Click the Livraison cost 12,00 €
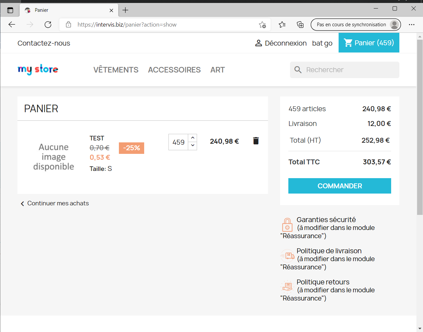Screen dimensions: 423x332 [x=379, y=124]
